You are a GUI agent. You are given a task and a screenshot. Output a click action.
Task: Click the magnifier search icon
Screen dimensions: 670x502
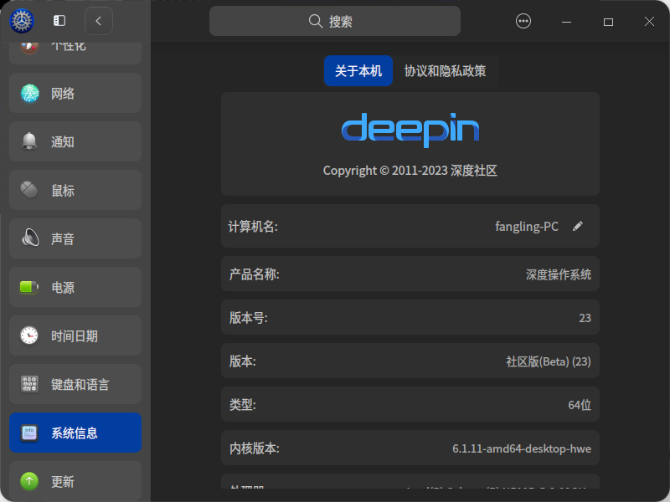[316, 21]
